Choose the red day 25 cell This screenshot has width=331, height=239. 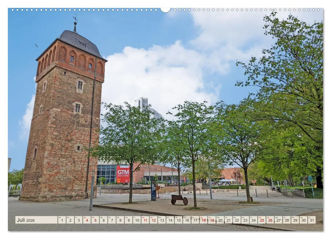[262, 220]
